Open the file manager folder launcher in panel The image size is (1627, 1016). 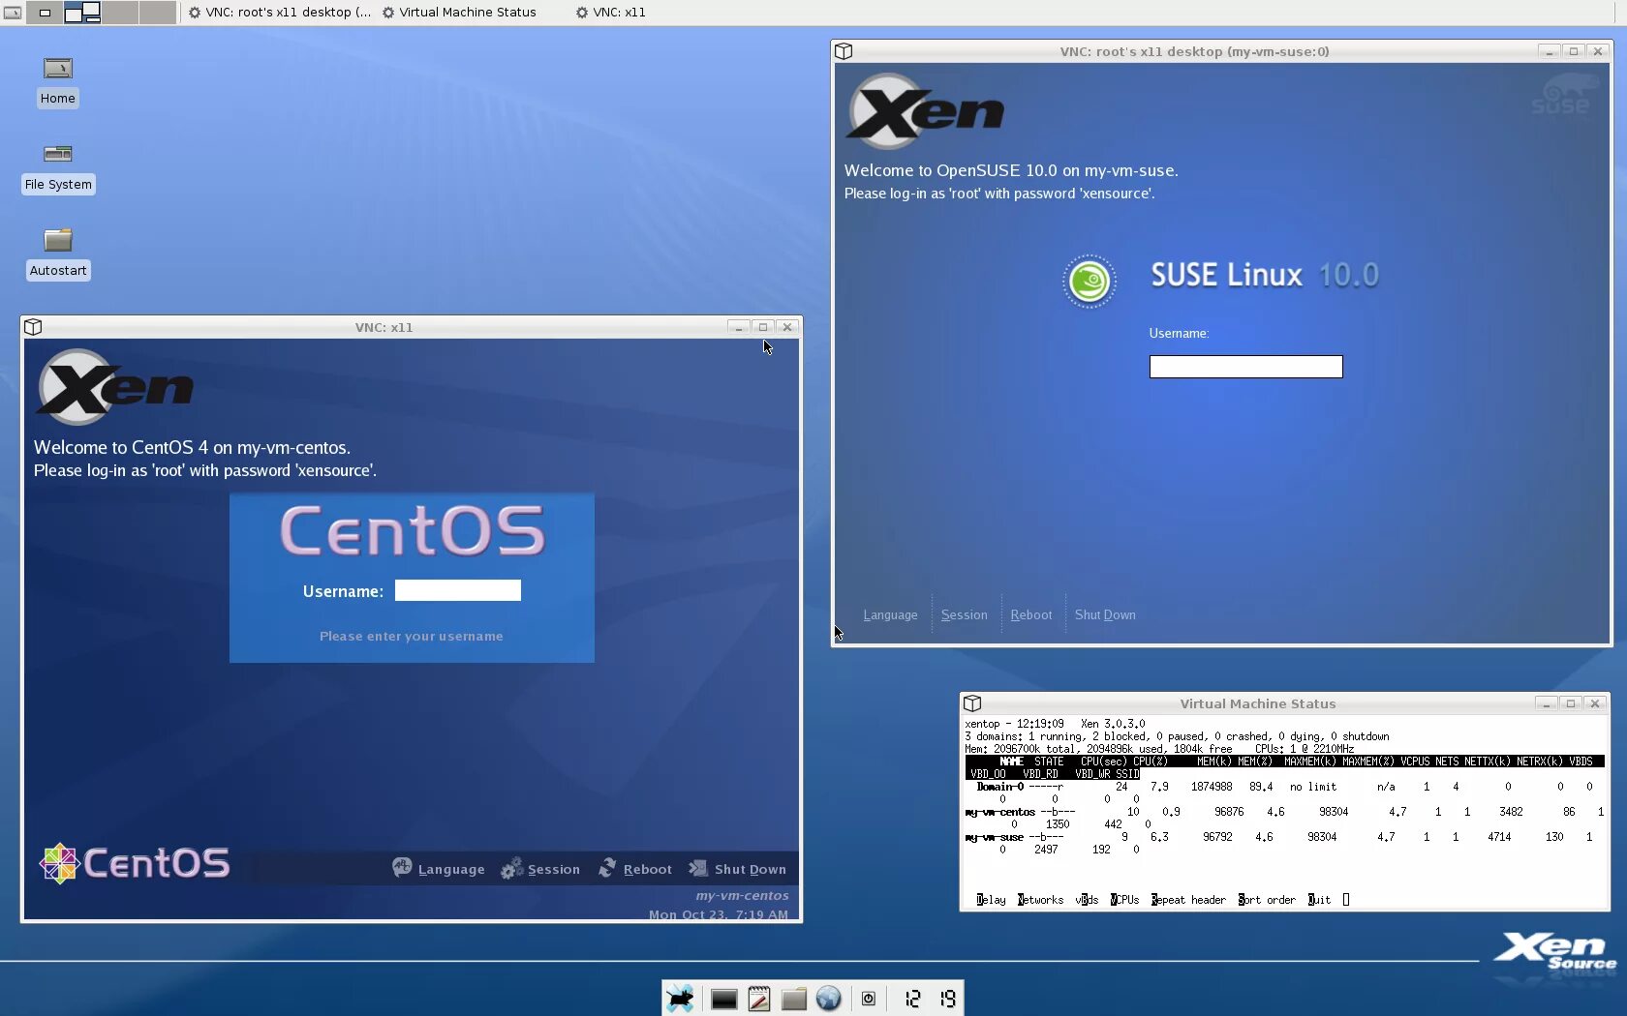[x=794, y=1000]
